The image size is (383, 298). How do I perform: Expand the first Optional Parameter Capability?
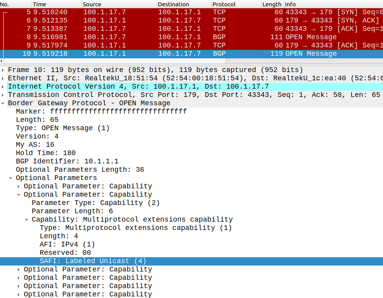coord(19,186)
